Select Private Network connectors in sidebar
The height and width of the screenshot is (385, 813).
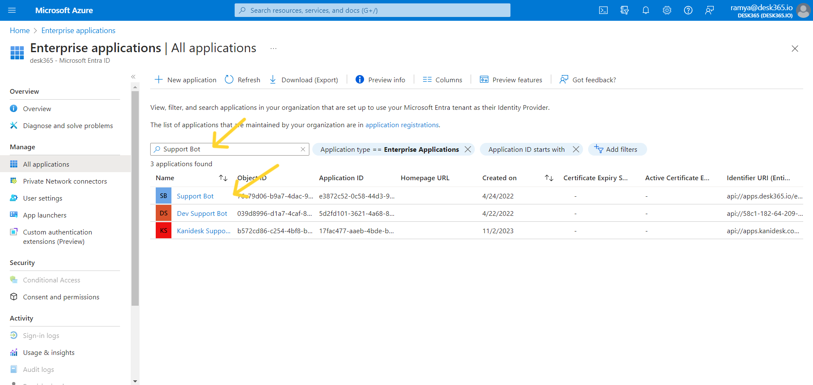coord(64,181)
